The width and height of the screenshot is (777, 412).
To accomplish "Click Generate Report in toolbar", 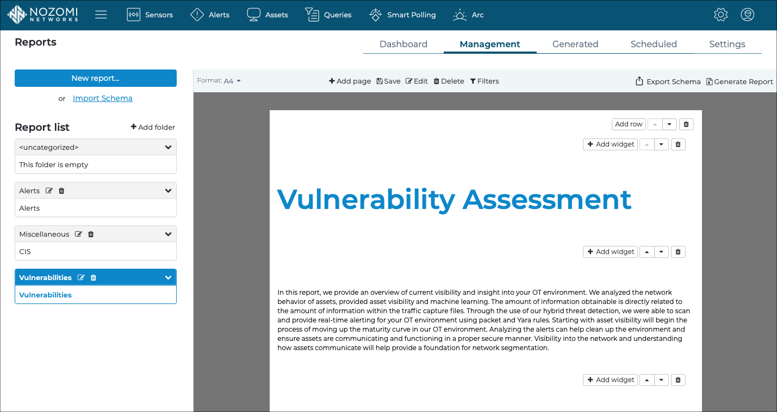I will 739,81.
